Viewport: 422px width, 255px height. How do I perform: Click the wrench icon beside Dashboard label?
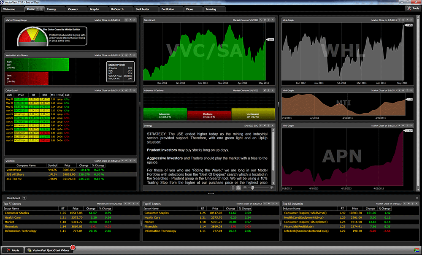coord(24,198)
